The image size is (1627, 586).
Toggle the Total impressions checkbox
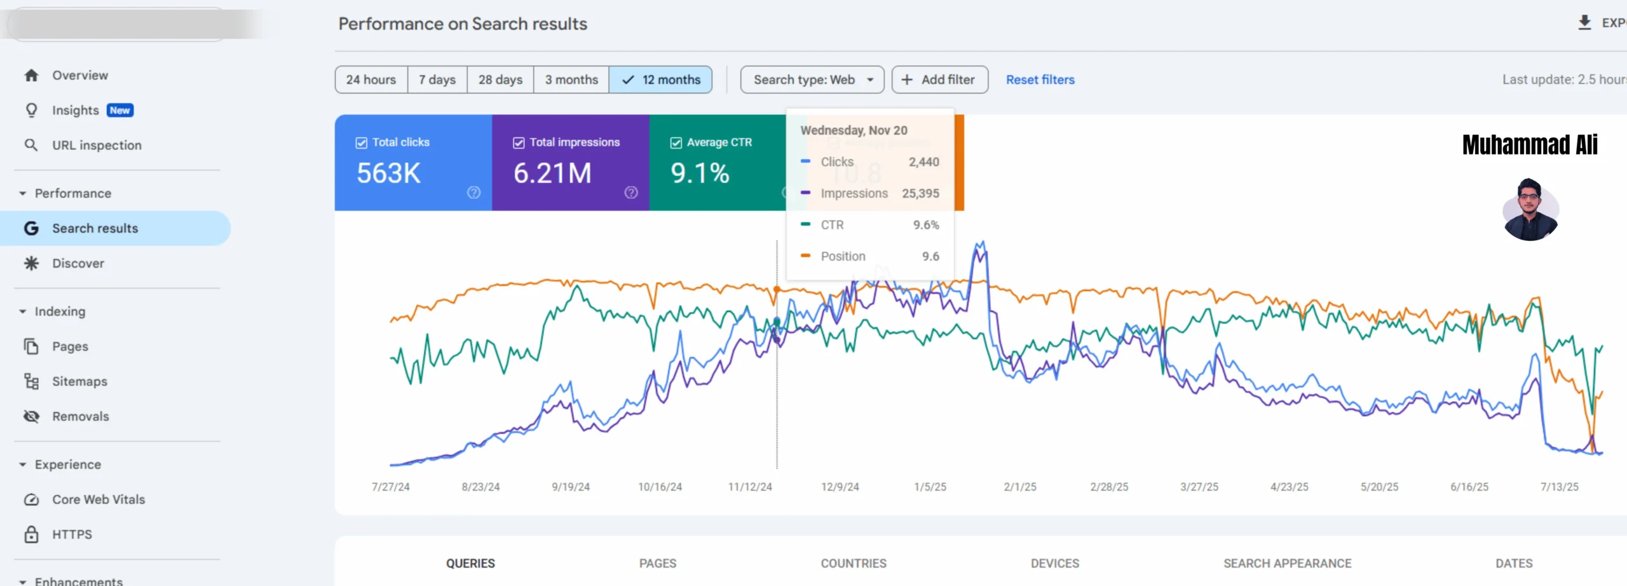pos(519,143)
